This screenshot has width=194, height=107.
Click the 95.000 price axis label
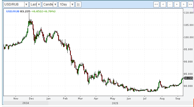point(188,49)
